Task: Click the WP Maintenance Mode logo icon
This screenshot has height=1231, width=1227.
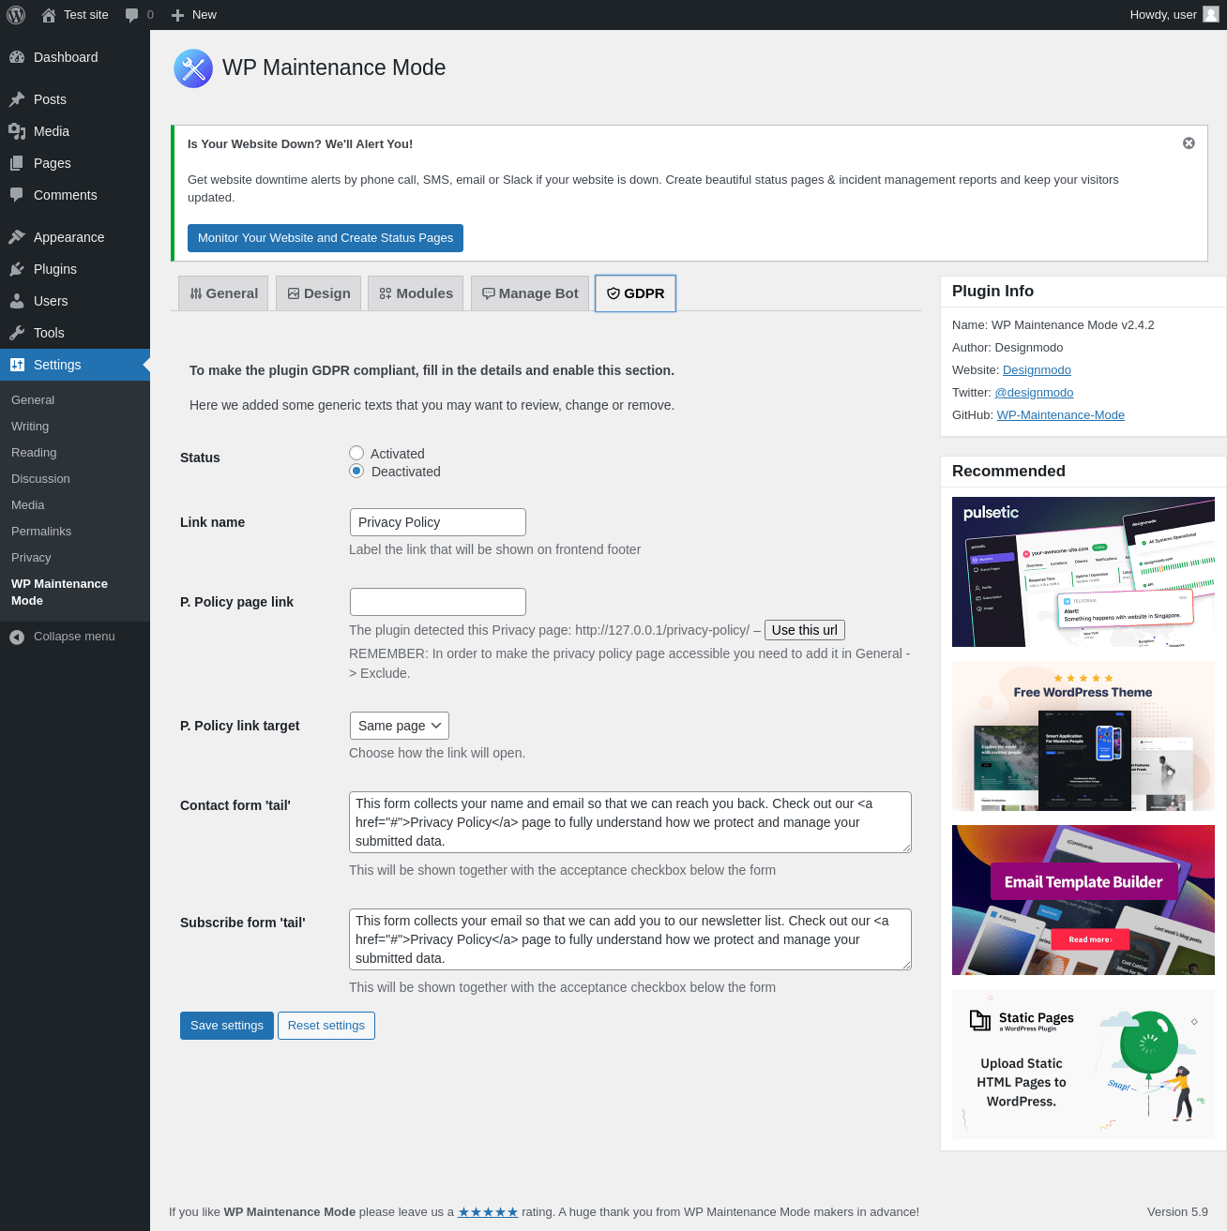Action: tap(193, 68)
